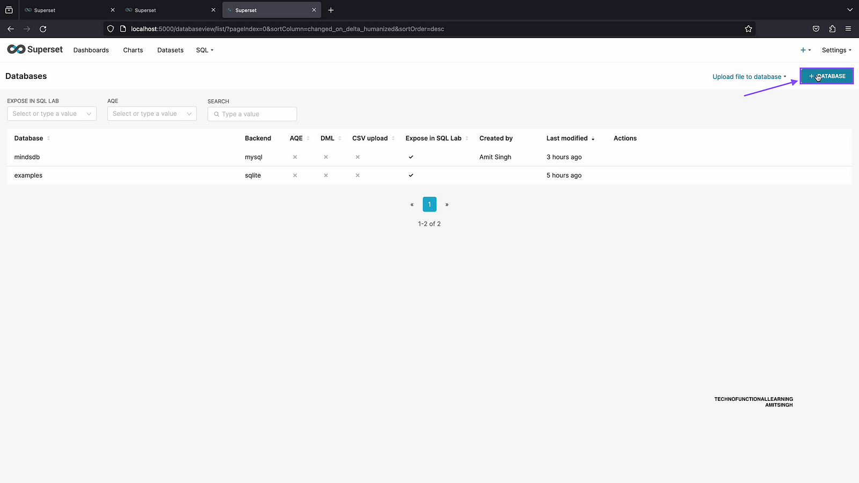The width and height of the screenshot is (859, 483).
Task: Open Upload file to database menu
Action: pos(749,77)
